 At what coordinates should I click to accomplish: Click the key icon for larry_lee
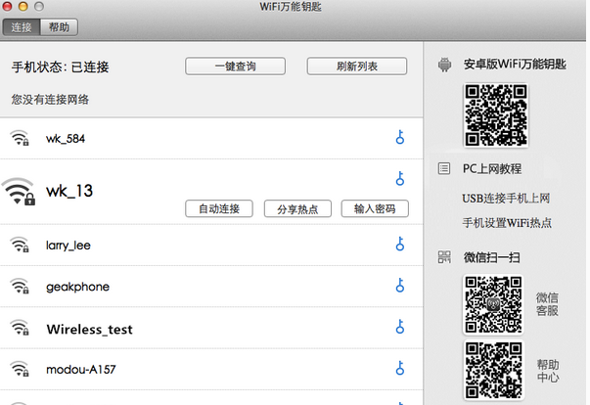tap(400, 244)
